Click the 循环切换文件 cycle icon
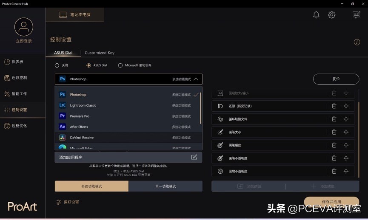The height and width of the screenshot is (220, 368). click(220, 119)
